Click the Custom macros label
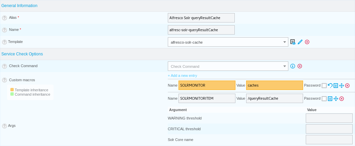Viewport: 355px width, 146px height. click(x=22, y=80)
